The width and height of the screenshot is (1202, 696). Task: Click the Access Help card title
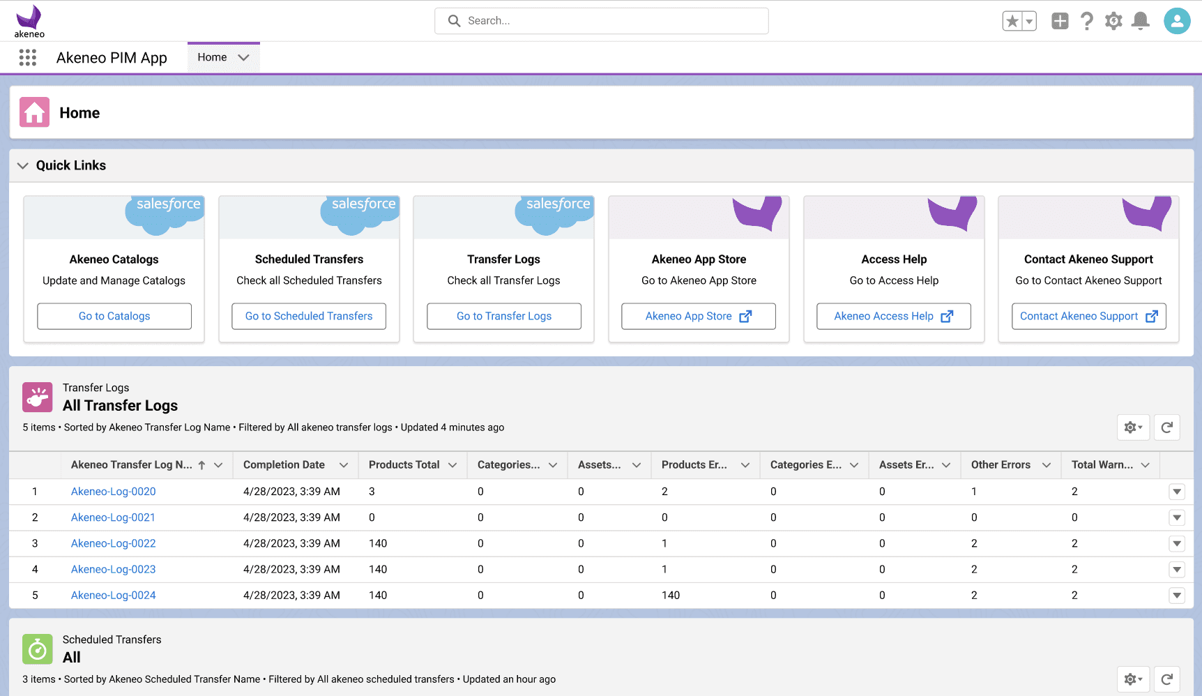894,259
